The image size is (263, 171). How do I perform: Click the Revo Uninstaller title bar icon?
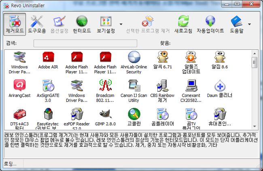pos(6,6)
